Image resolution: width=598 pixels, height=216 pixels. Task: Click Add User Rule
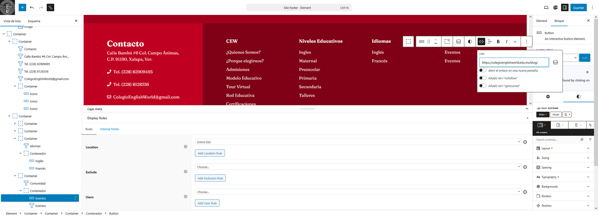tap(207, 203)
